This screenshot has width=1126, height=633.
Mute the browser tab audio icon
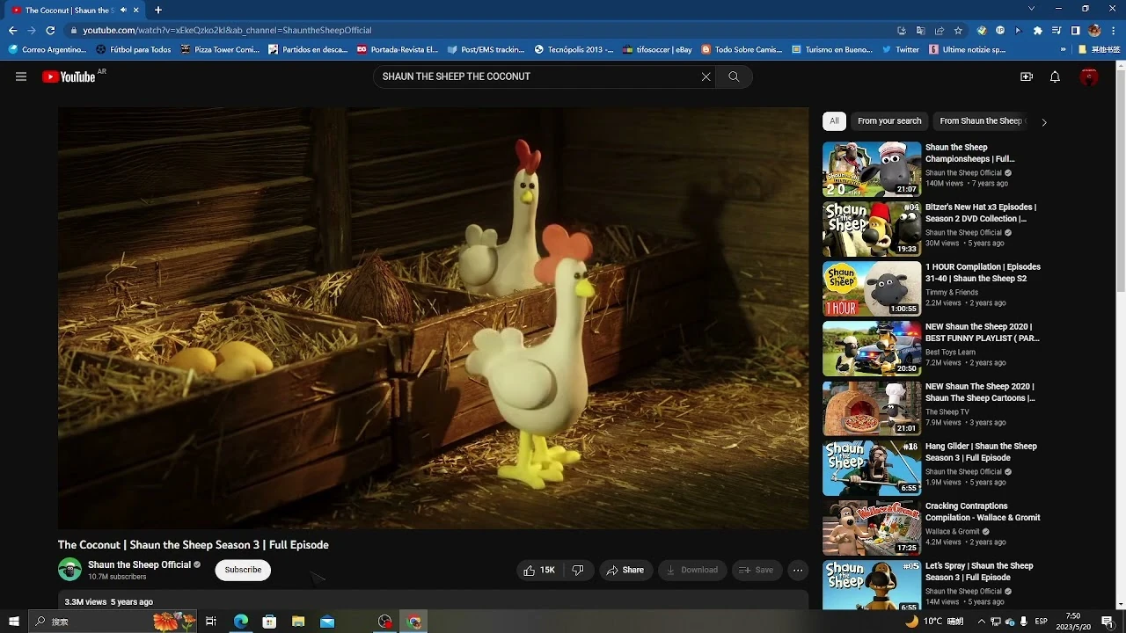pyautogui.click(x=123, y=11)
